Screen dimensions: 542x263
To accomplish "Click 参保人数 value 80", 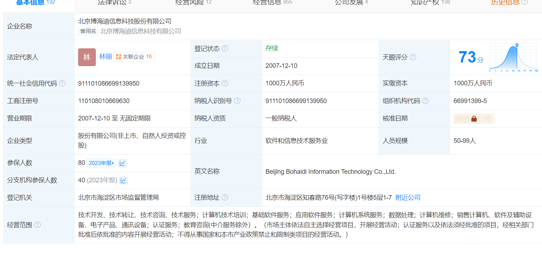I will click(82, 163).
